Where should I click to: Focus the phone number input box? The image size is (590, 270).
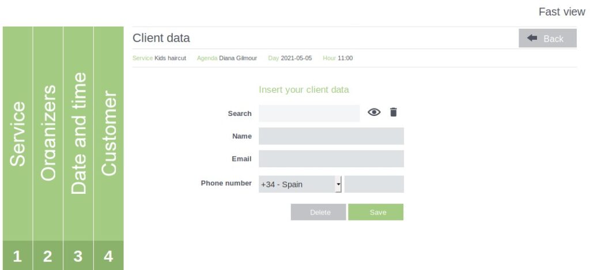click(374, 184)
